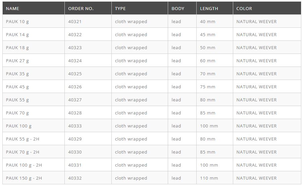Click the ORDER NO. column header

(x=81, y=8)
